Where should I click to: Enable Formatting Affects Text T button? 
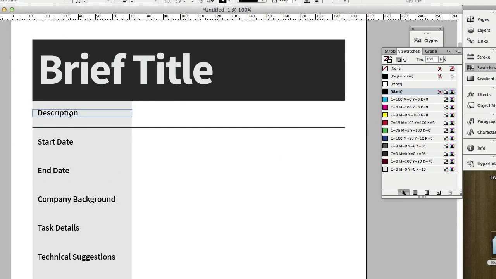coord(405,60)
